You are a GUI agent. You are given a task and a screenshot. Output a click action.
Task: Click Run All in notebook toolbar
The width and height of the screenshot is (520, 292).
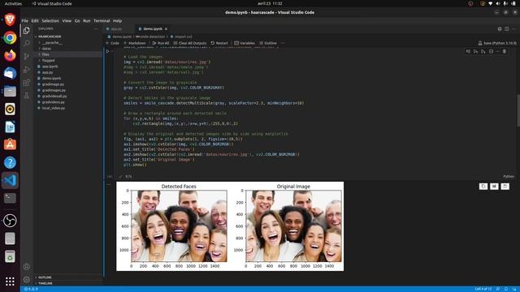pyautogui.click(x=161, y=43)
